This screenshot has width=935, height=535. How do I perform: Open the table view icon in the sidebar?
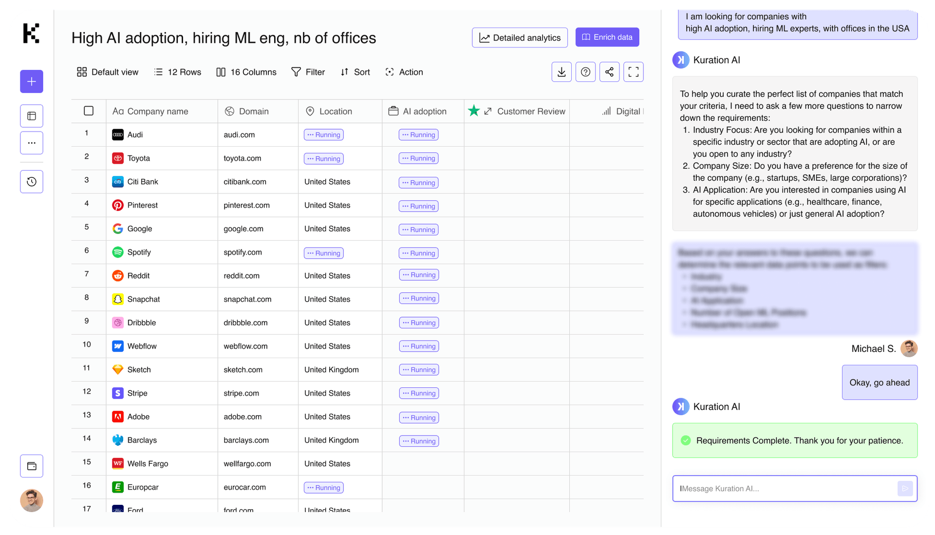click(32, 116)
